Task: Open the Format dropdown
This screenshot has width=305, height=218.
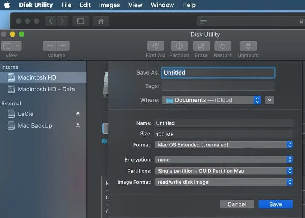Action: click(x=224, y=145)
